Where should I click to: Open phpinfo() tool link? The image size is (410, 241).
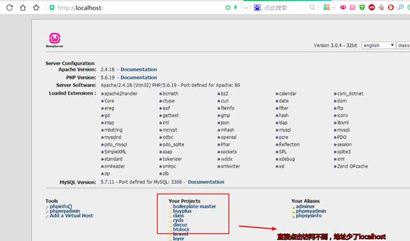pyautogui.click(x=60, y=206)
